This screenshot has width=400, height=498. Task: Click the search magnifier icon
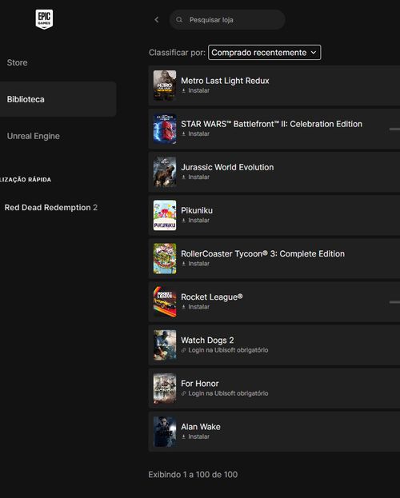179,20
